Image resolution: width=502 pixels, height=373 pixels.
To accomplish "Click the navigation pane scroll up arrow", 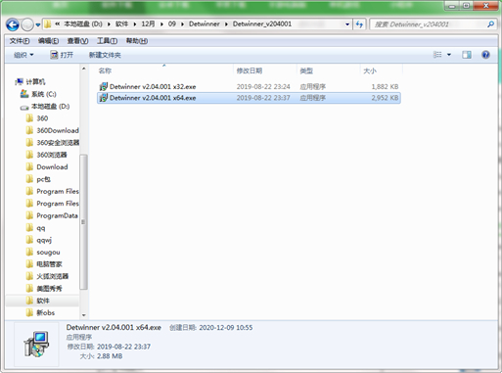I will click(x=83, y=69).
